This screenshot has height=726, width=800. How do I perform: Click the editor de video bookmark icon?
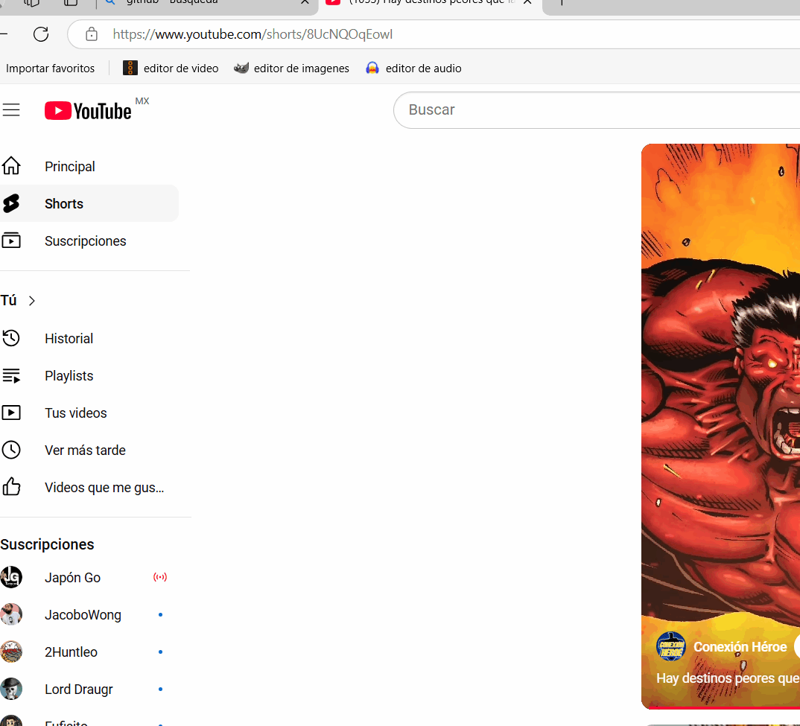(130, 68)
